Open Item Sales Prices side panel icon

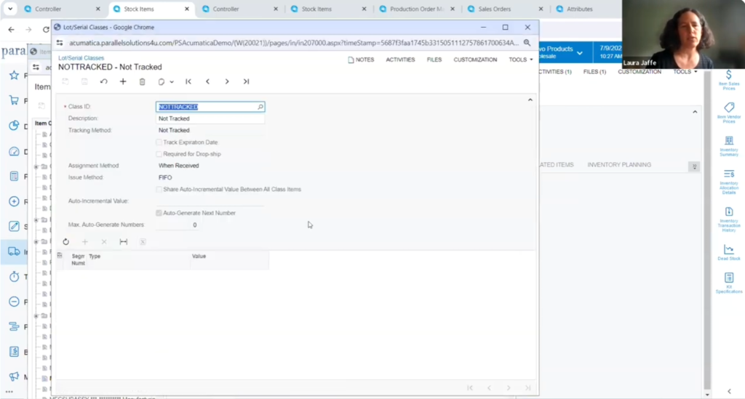[x=728, y=80]
